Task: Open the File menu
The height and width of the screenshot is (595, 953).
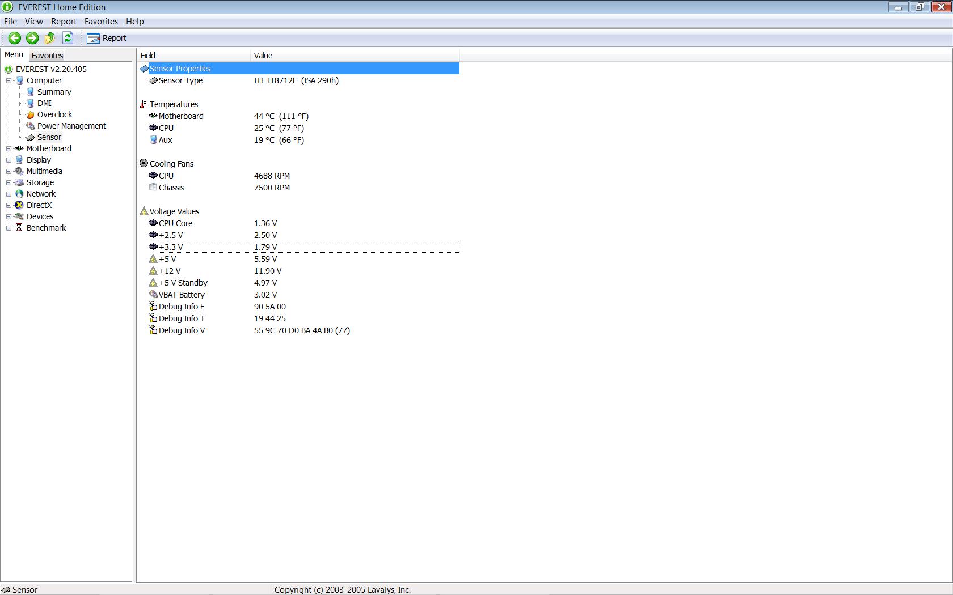Action: 10,22
